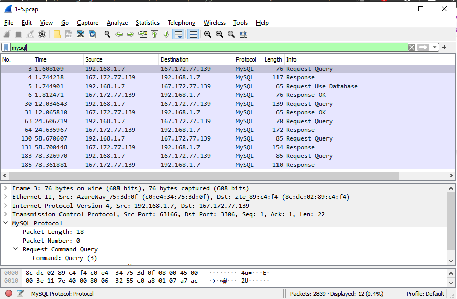The width and height of the screenshot is (457, 299).
Task: Open the Edit menu
Action: pyautogui.click(x=27, y=23)
